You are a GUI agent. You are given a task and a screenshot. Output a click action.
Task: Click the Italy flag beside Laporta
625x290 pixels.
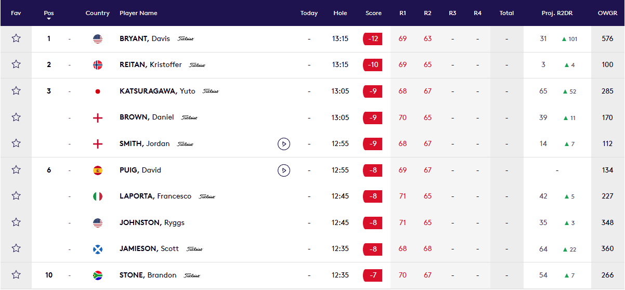point(98,196)
